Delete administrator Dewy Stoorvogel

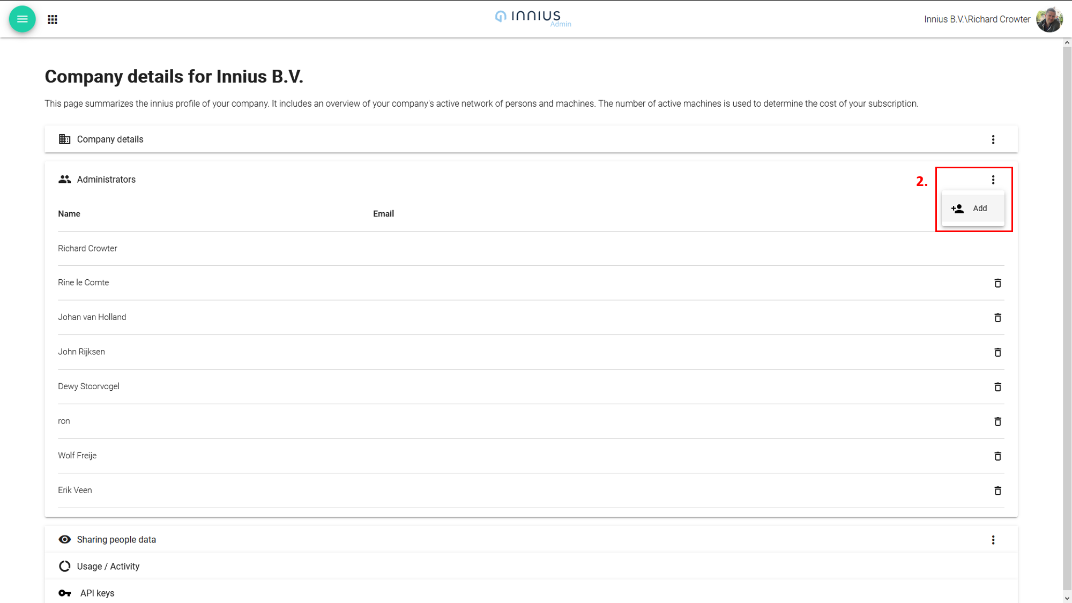[x=997, y=387]
